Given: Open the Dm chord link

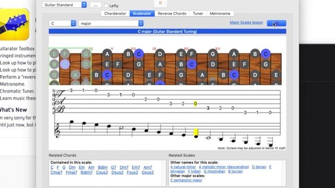Looking at the screenshot, I should coord(72,167).
